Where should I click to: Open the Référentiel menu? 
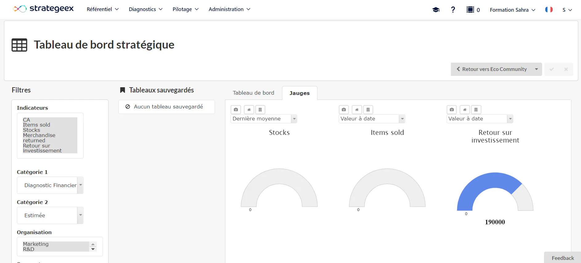[103, 9]
